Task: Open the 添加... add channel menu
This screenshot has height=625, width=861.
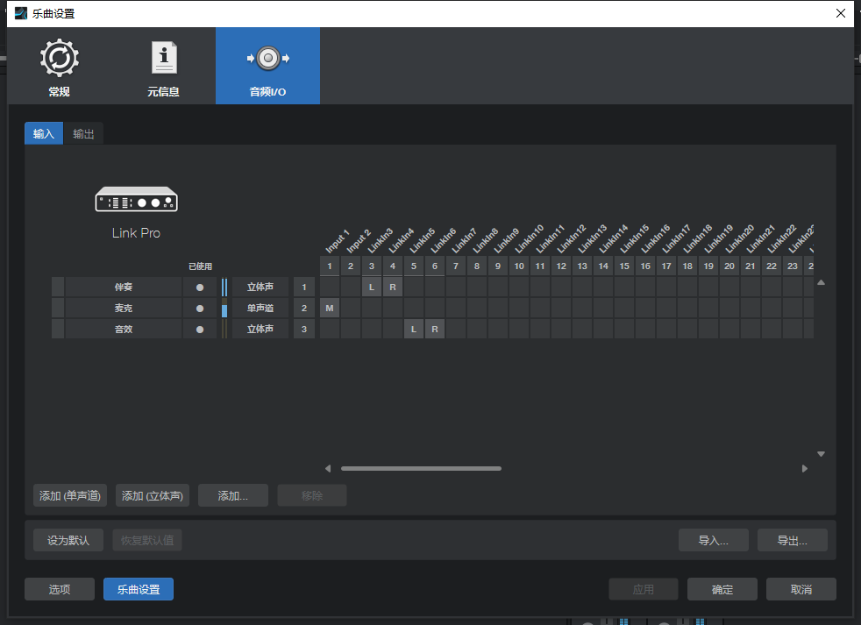Action: [x=233, y=495]
